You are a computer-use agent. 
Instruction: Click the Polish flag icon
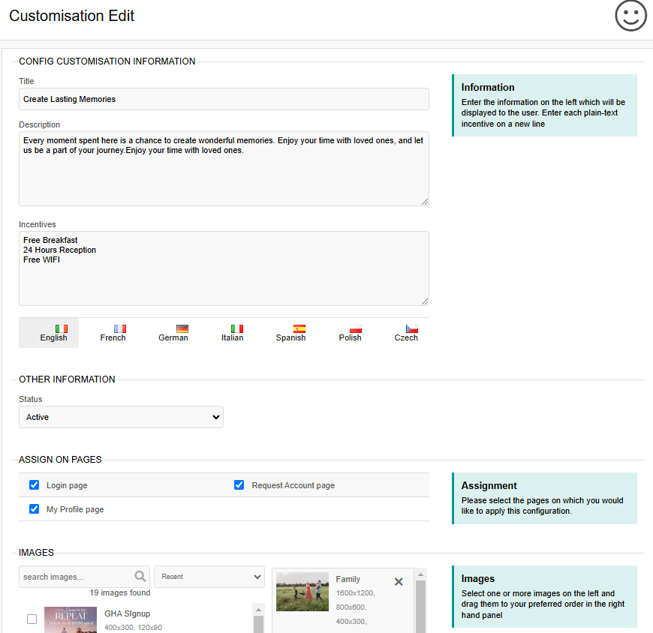point(356,328)
